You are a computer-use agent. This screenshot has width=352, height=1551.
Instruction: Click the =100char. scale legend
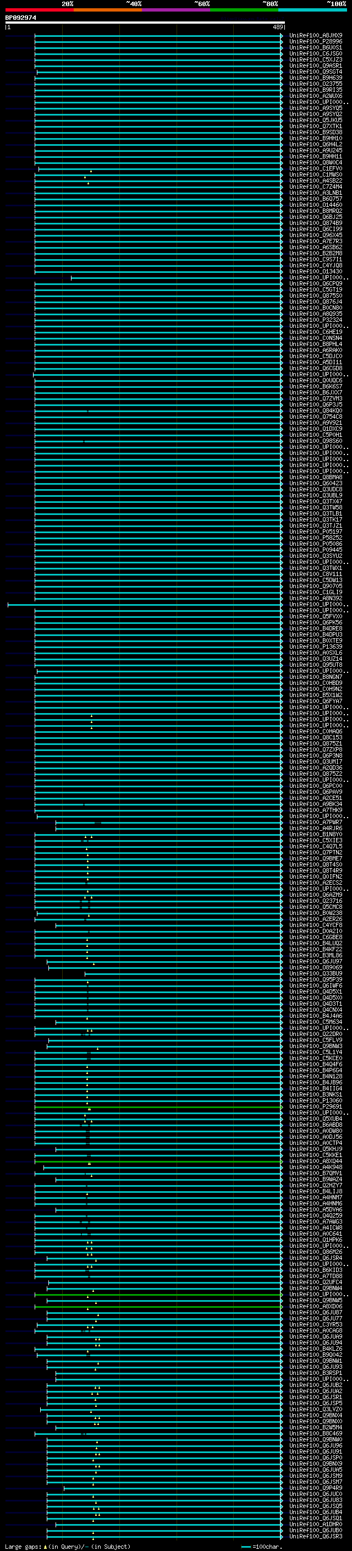[x=262, y=1547]
